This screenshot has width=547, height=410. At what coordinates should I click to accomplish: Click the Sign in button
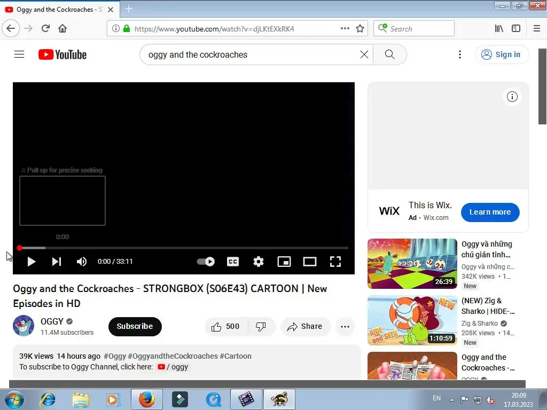(x=502, y=54)
